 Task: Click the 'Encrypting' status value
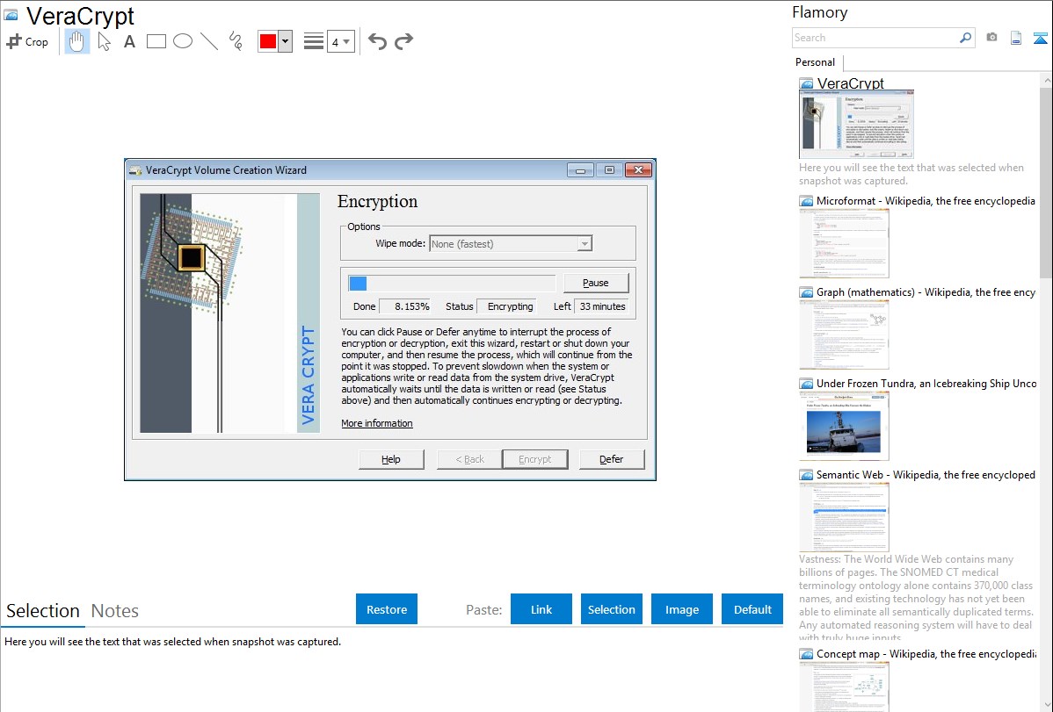coord(506,306)
